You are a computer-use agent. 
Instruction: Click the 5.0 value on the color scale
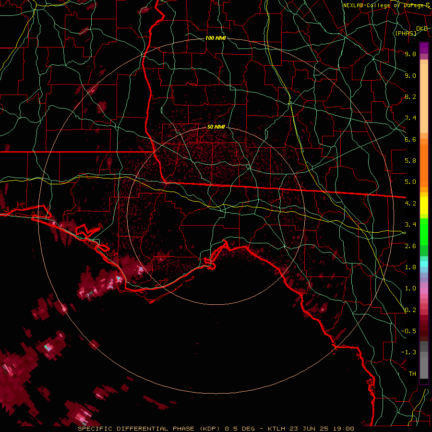(410, 182)
